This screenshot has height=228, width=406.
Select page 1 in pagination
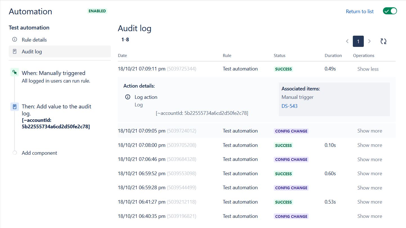358,41
